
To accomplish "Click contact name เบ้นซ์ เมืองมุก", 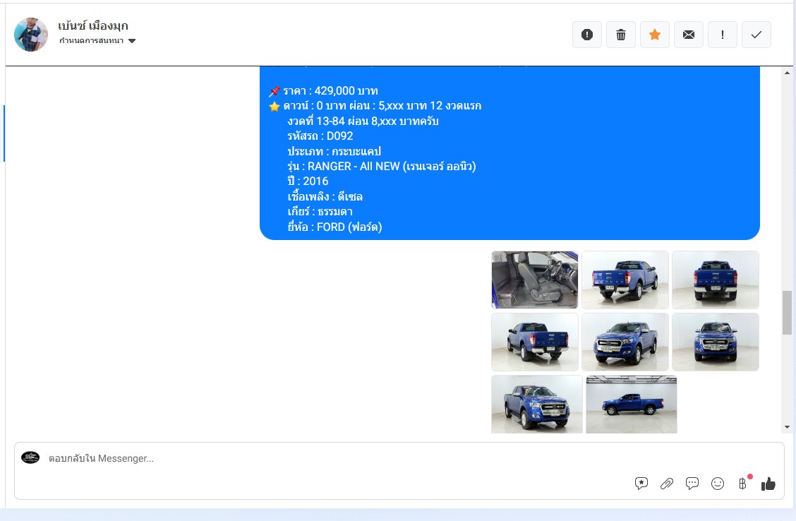I will tap(93, 25).
